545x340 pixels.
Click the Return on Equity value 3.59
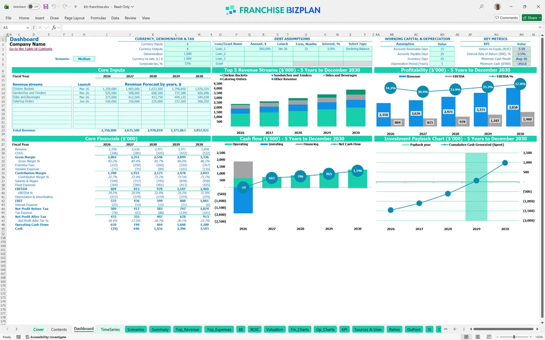[521, 49]
